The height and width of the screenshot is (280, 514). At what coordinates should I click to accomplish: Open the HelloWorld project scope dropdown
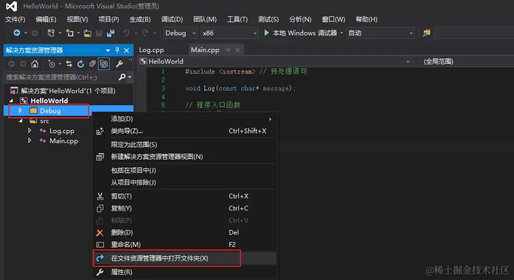pos(275,62)
